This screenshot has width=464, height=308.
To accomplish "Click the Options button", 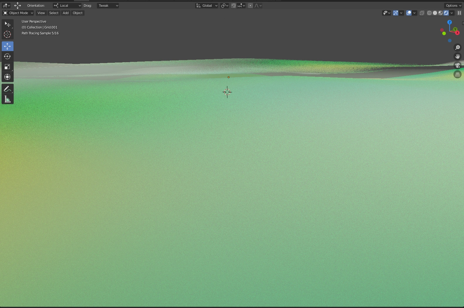I will (x=453, y=6).
